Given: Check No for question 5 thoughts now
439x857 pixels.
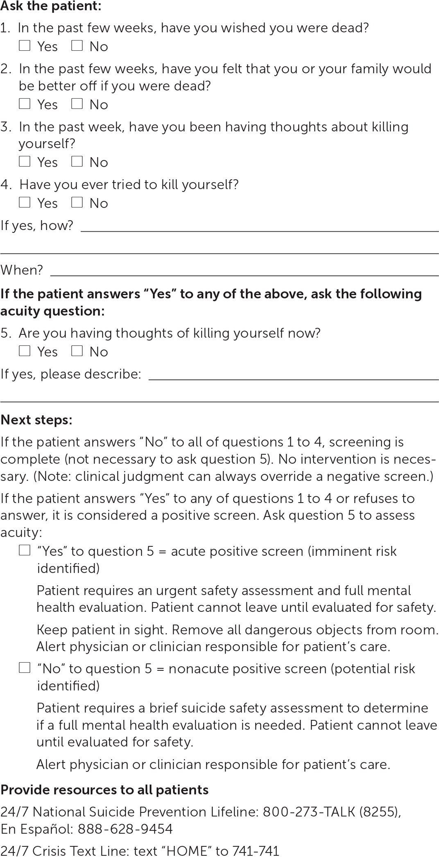Looking at the screenshot, I should (77, 351).
